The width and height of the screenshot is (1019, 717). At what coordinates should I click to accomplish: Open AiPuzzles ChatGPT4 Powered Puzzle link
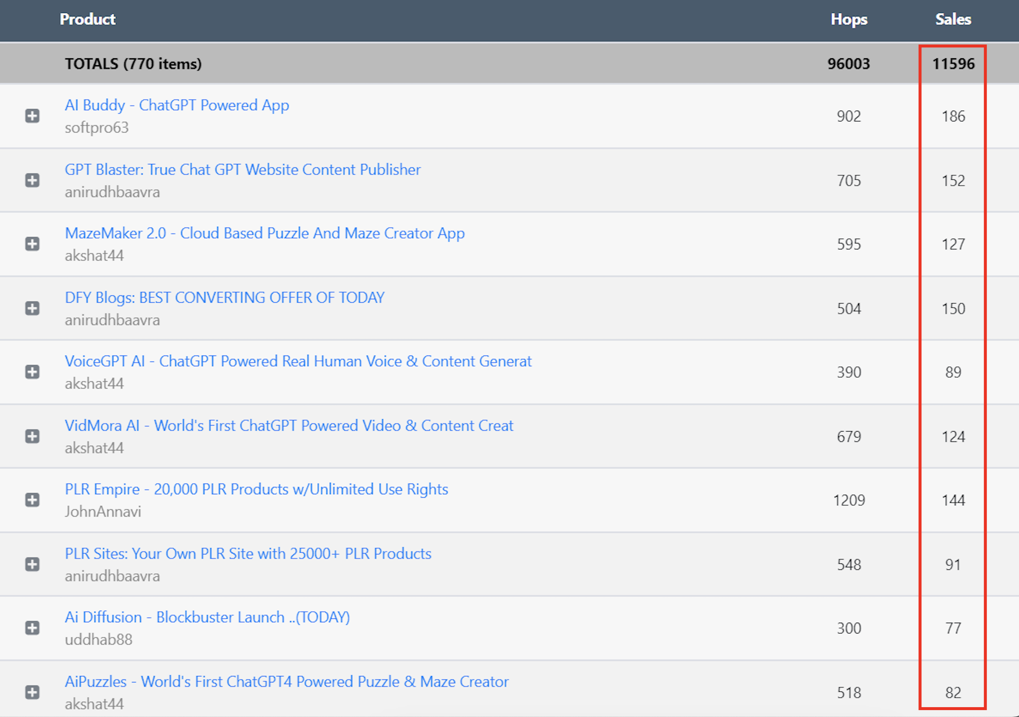pyautogui.click(x=286, y=681)
